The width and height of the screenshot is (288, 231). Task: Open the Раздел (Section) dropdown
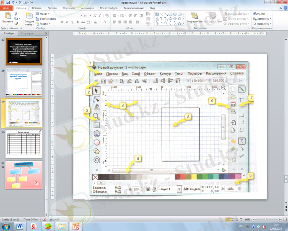(x=43, y=23)
